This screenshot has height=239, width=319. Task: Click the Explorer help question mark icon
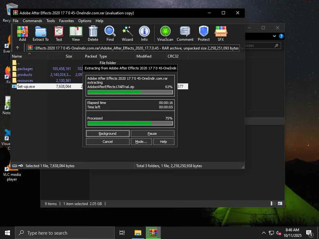(x=281, y=36)
